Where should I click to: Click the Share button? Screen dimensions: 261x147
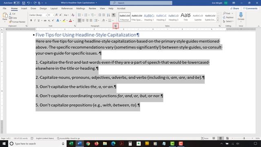235,9
